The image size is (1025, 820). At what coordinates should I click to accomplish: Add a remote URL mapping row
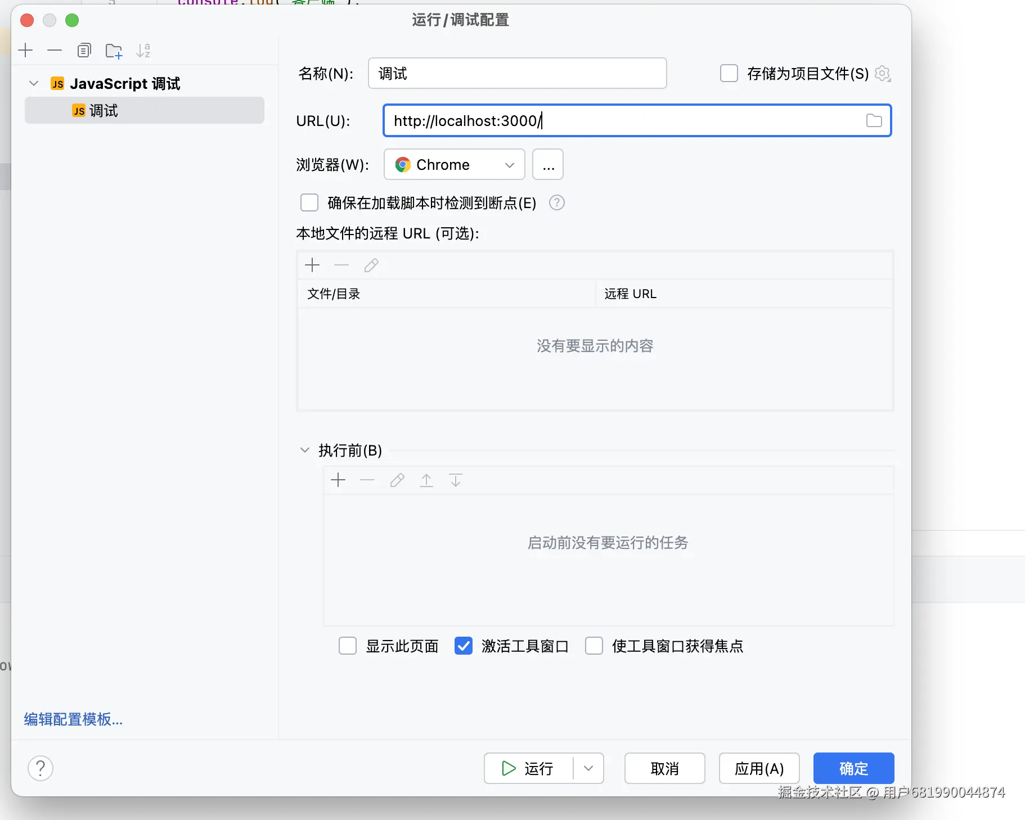pos(312,265)
